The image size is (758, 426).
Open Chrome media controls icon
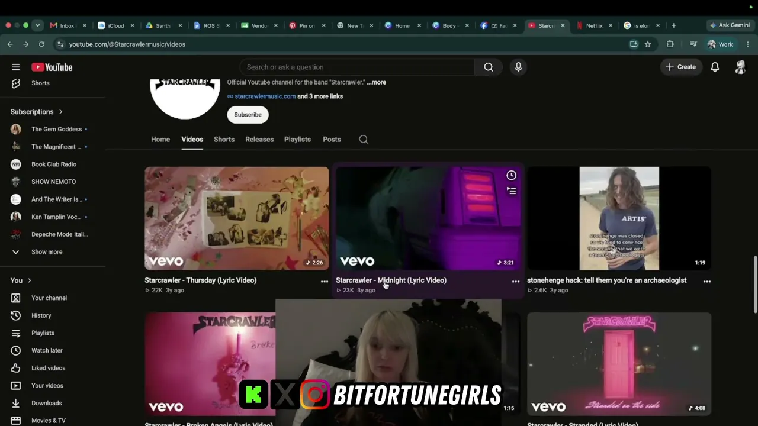[693, 44]
